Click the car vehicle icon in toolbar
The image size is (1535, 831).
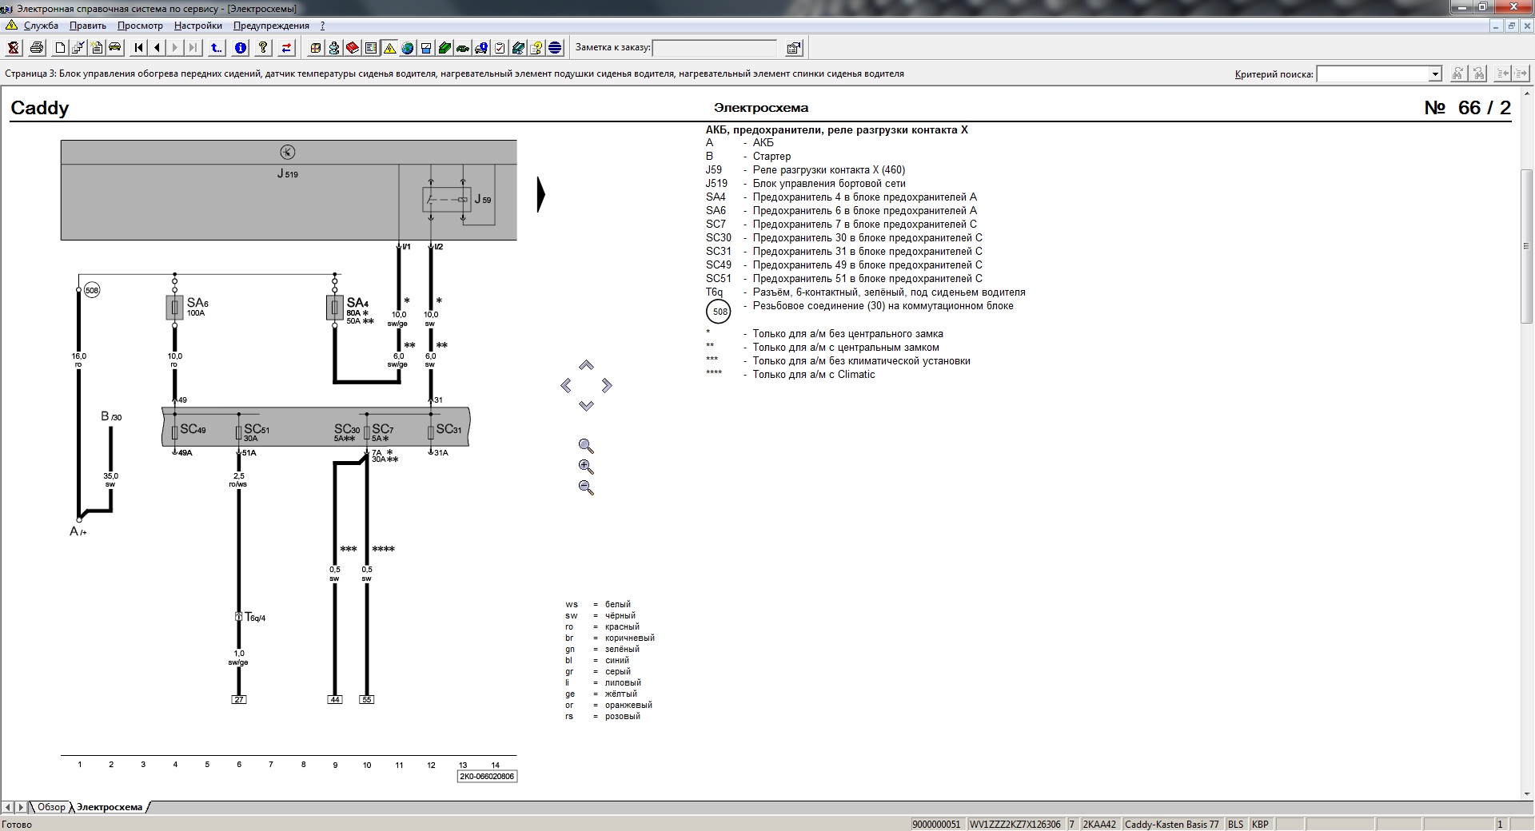[x=115, y=48]
